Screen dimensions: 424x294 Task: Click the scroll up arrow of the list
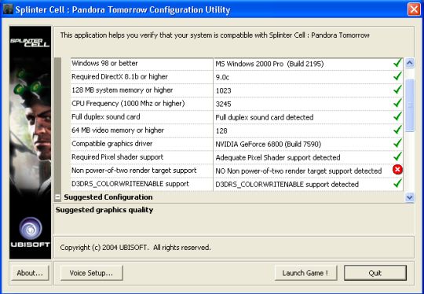coord(410,64)
